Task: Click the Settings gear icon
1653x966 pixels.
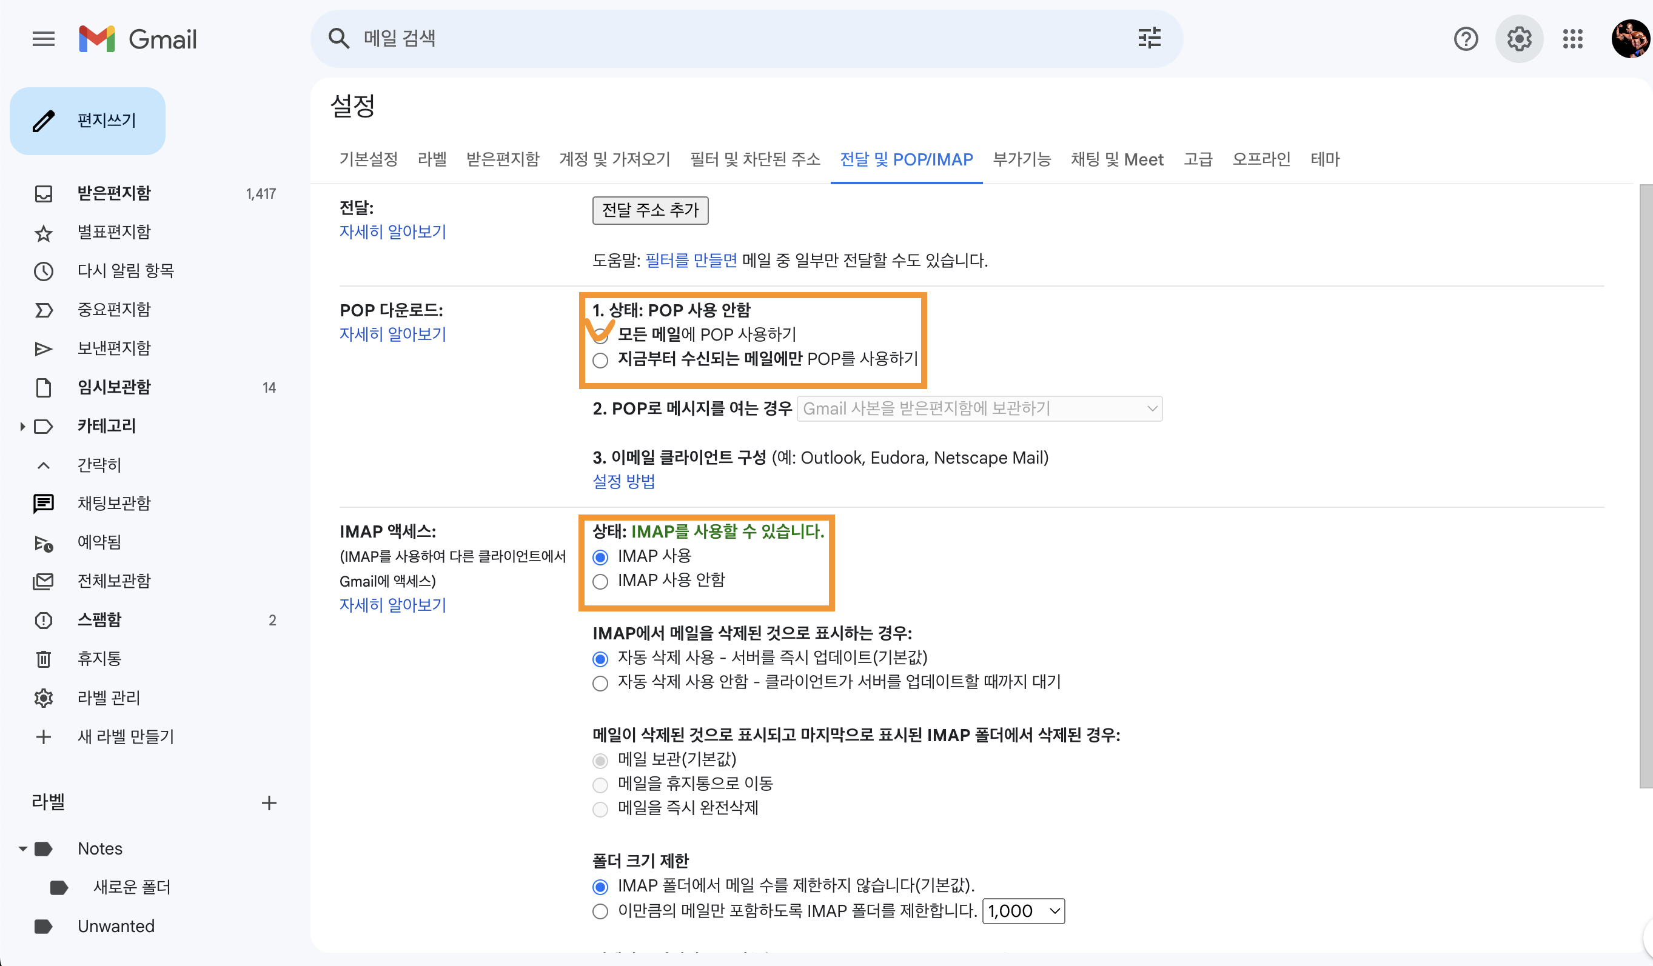Action: (x=1518, y=39)
